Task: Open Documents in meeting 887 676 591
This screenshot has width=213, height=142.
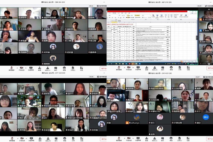Action: pos(180,68)
